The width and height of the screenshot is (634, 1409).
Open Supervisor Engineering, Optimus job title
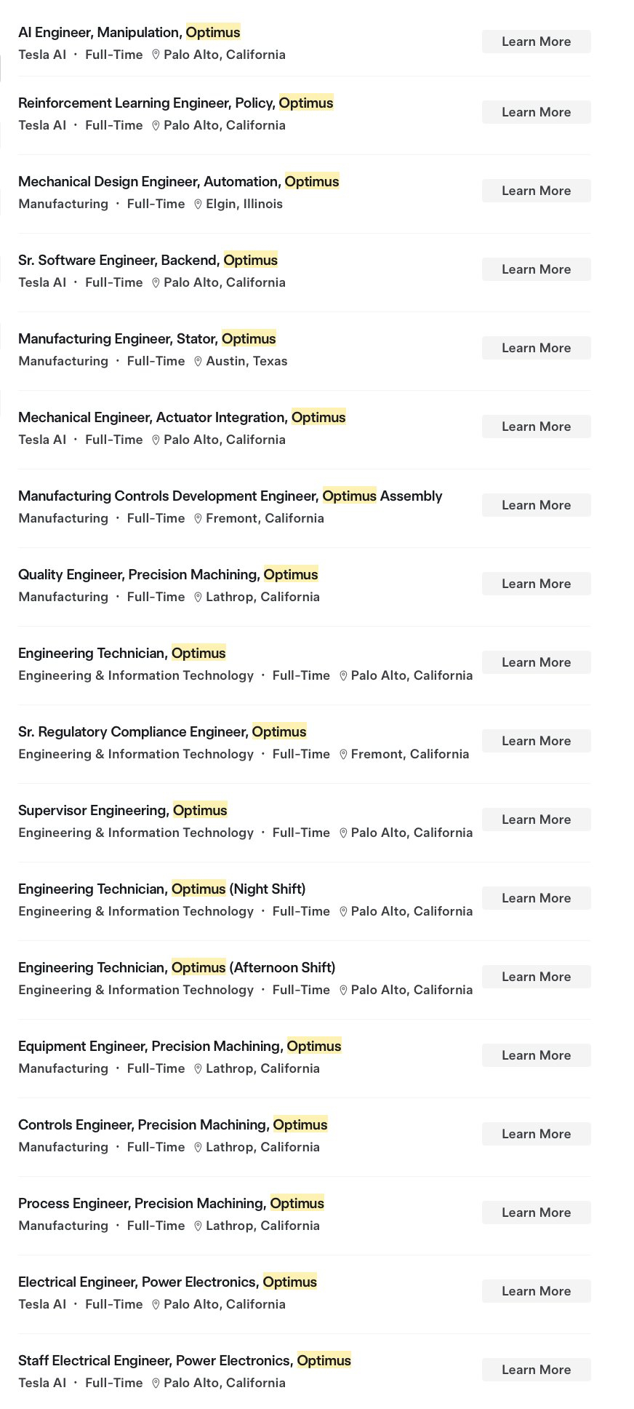(x=123, y=810)
